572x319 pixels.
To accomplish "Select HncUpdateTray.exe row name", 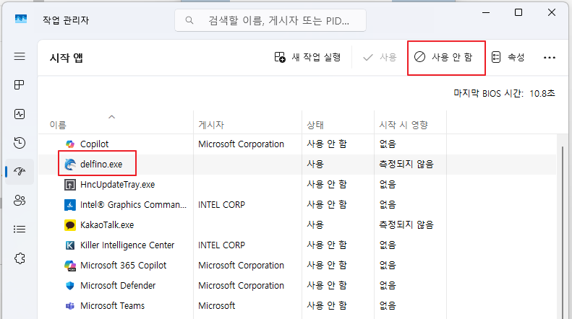I will point(117,185).
